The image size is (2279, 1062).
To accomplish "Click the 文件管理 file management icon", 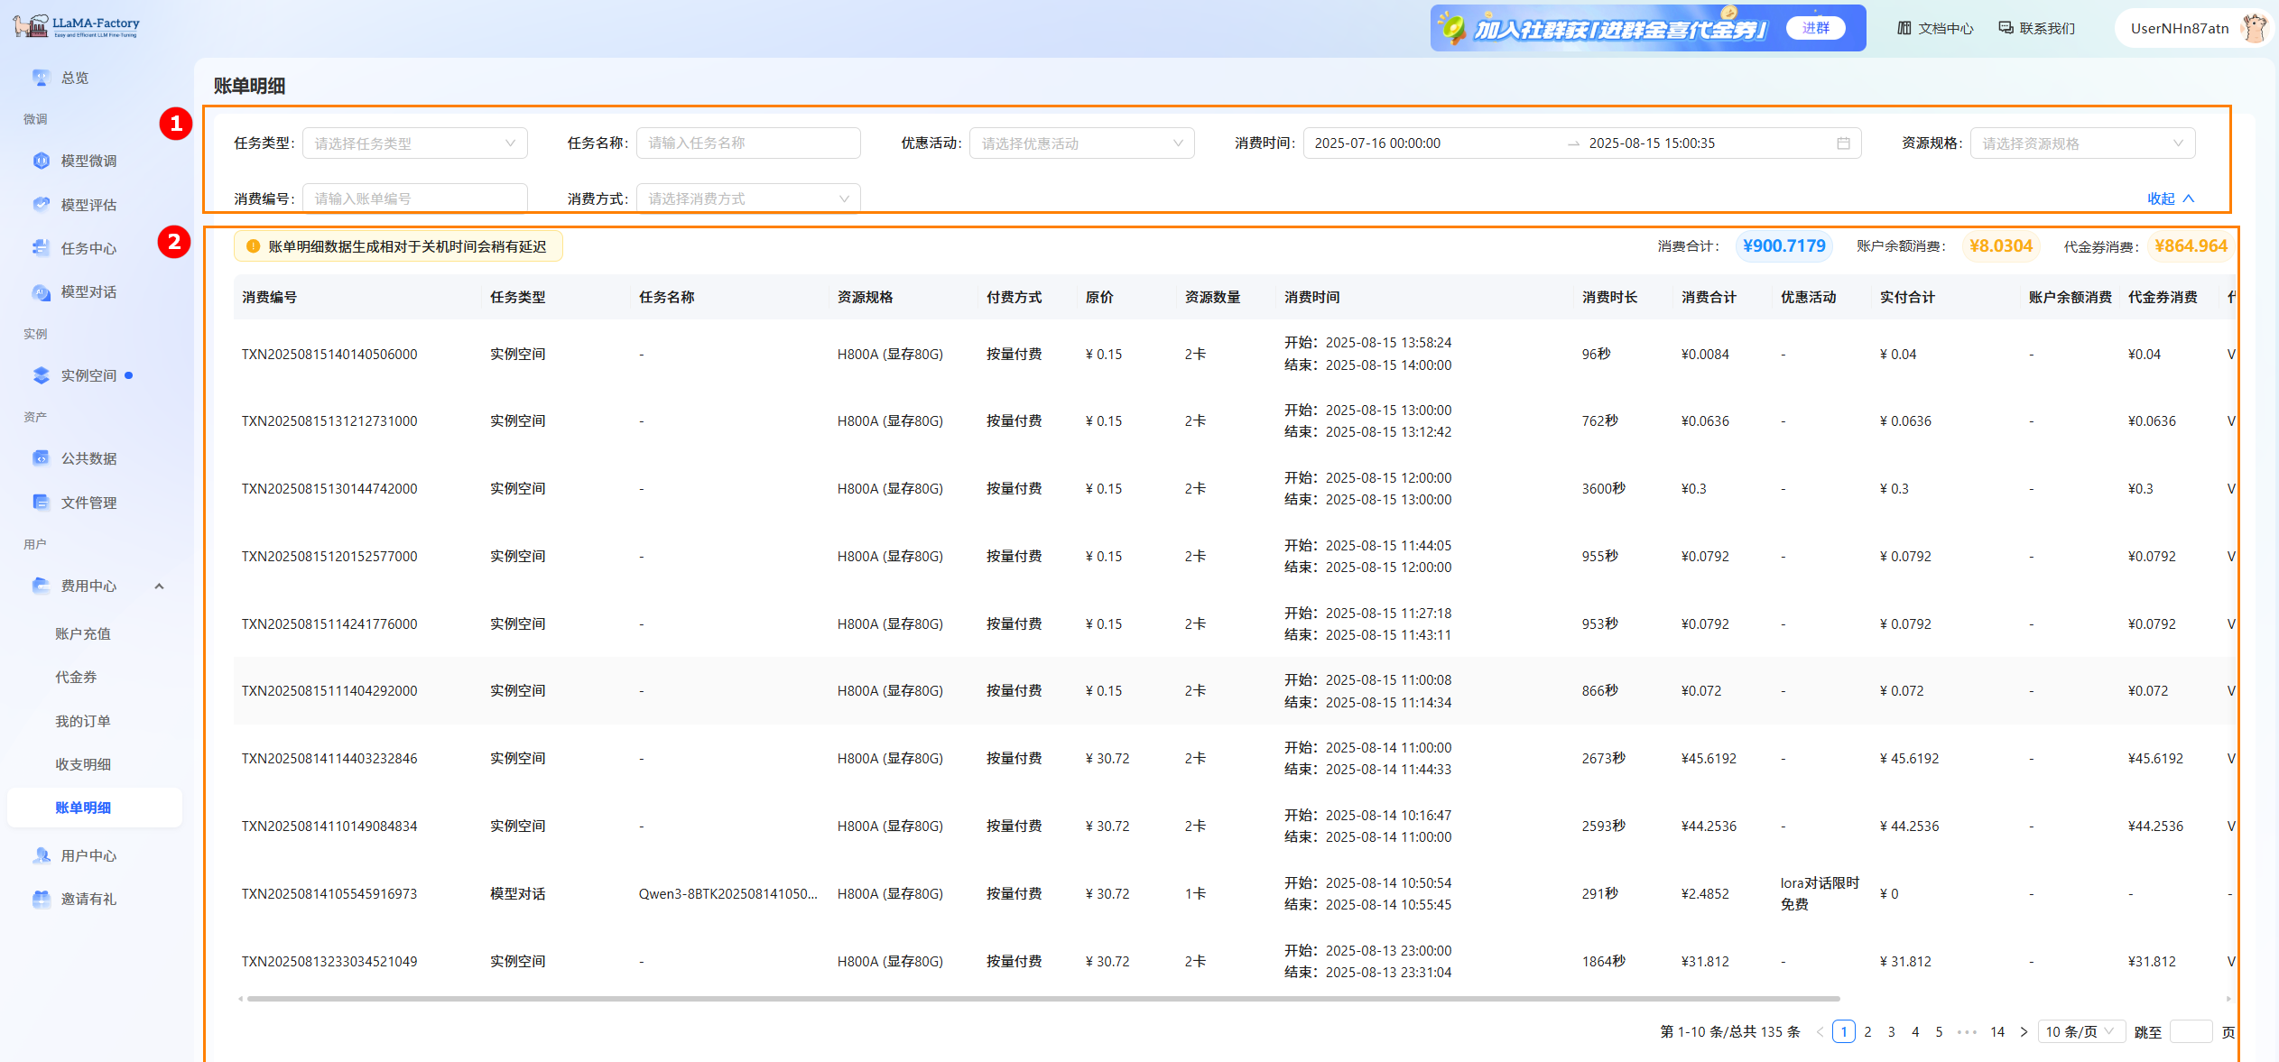I will click(41, 503).
